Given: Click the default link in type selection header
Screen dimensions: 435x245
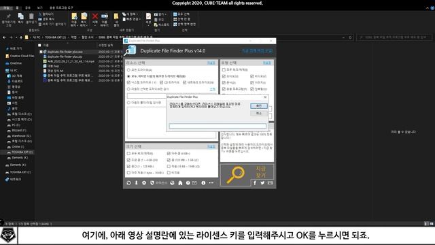Looking at the screenshot, I should coord(267,63).
